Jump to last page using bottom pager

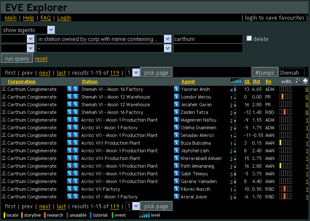pos(61,206)
